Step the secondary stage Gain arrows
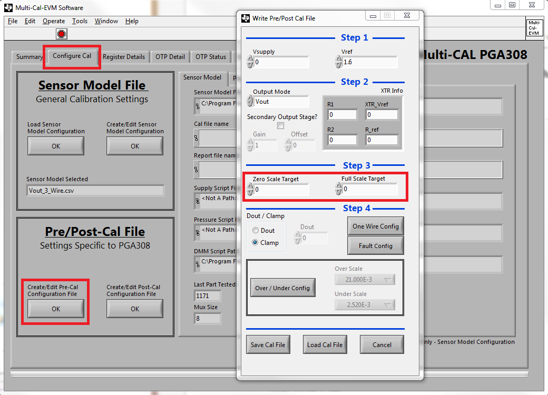This screenshot has width=548, height=395. tap(250, 145)
